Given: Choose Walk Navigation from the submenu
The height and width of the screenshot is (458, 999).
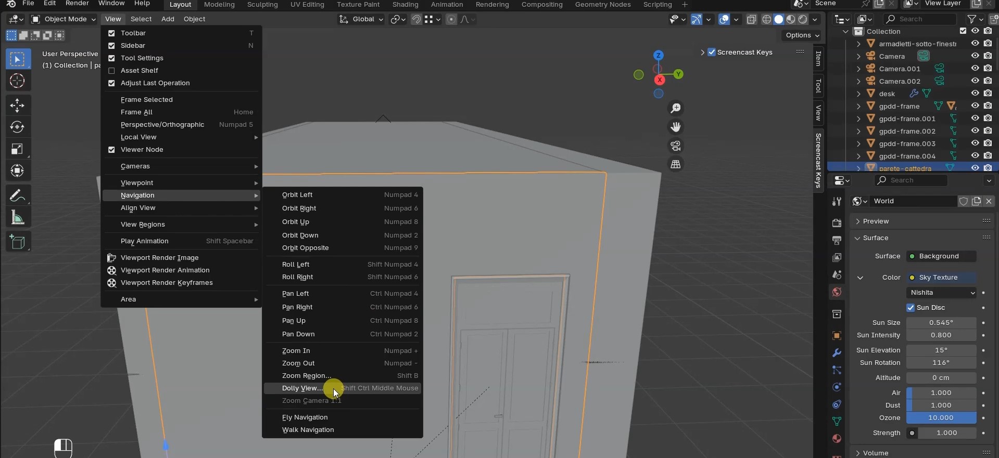Looking at the screenshot, I should (308, 430).
